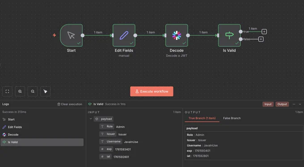Zoom out on the canvas
This screenshot has width=304, height=167.
click(x=33, y=92)
